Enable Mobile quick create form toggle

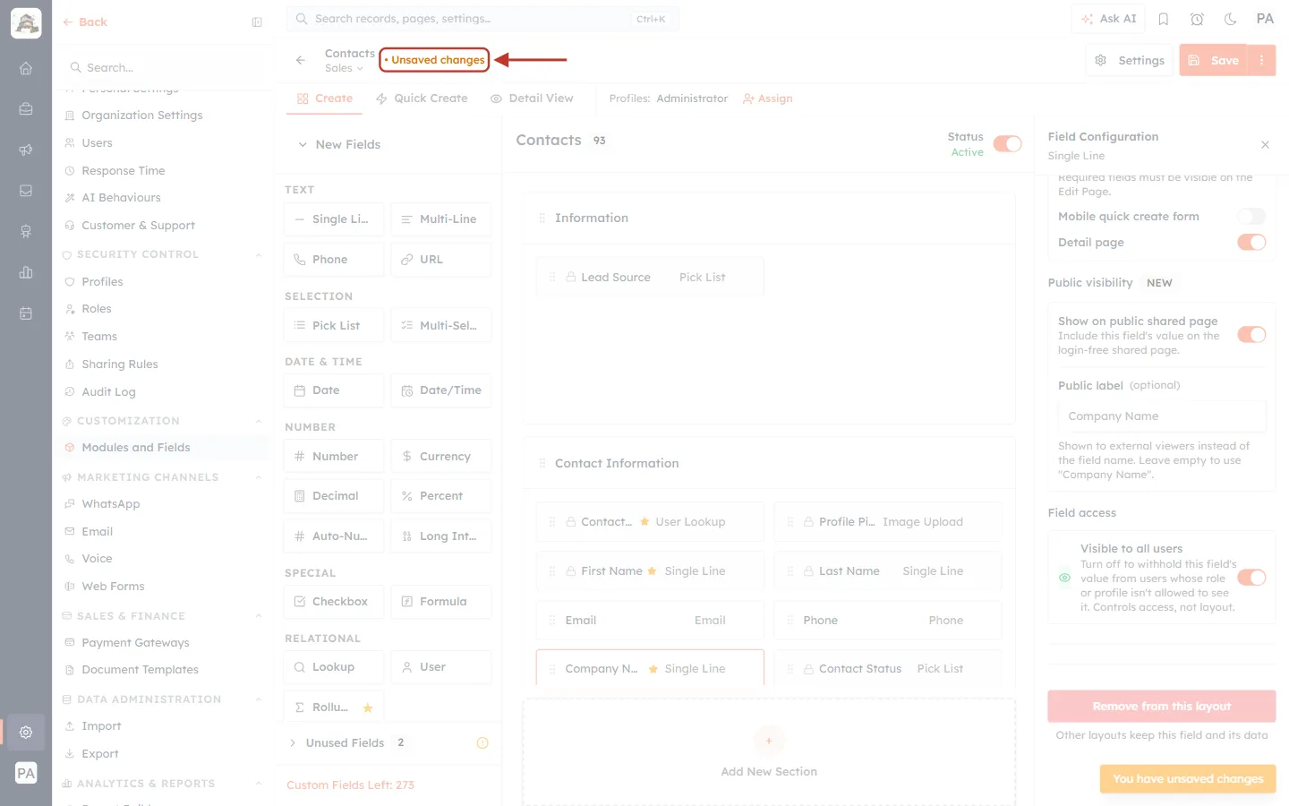pos(1251,216)
